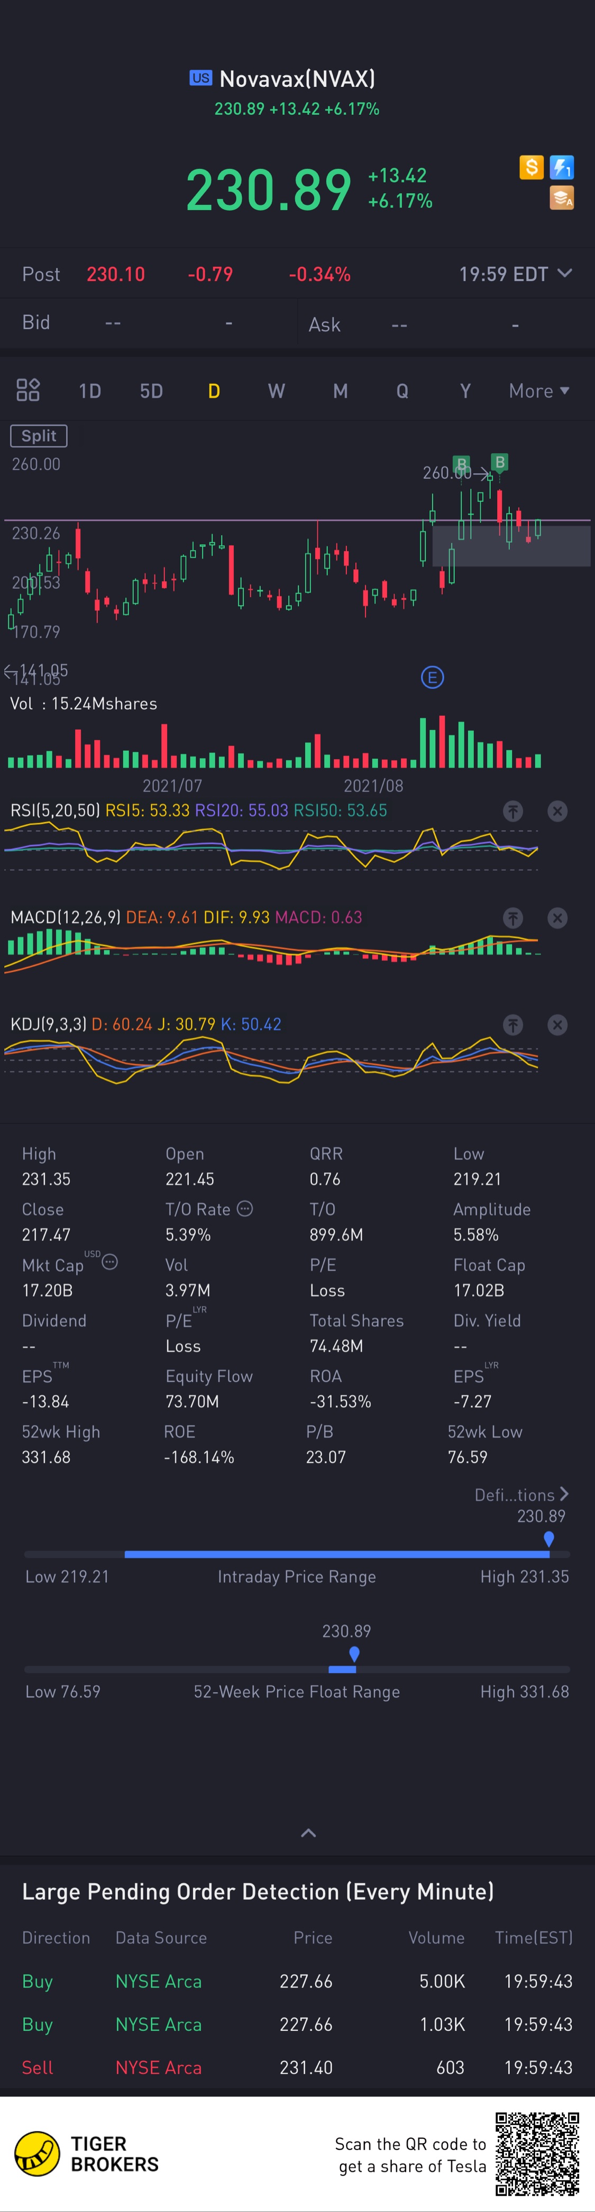
Task: Tap the orange dollar sign icon
Action: point(532,167)
